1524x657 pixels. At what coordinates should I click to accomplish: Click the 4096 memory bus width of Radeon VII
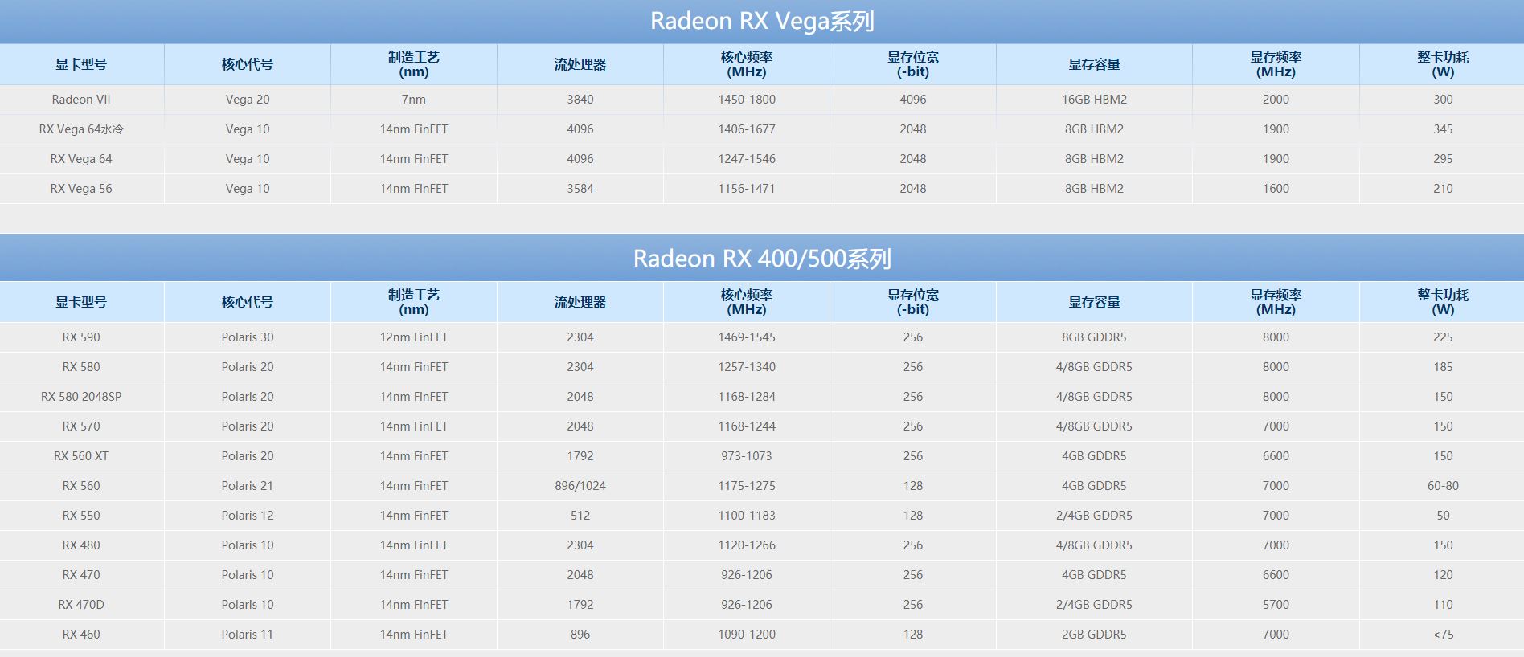(913, 100)
